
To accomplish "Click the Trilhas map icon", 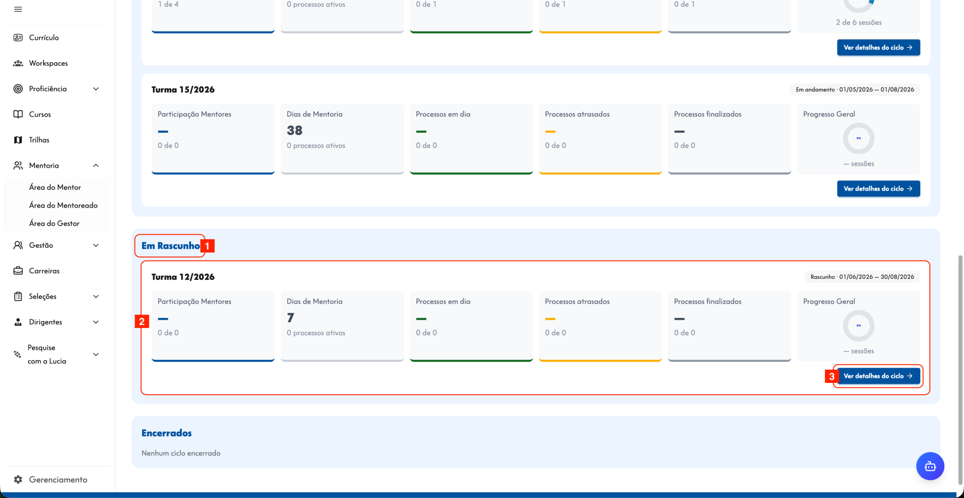I will pyautogui.click(x=18, y=140).
